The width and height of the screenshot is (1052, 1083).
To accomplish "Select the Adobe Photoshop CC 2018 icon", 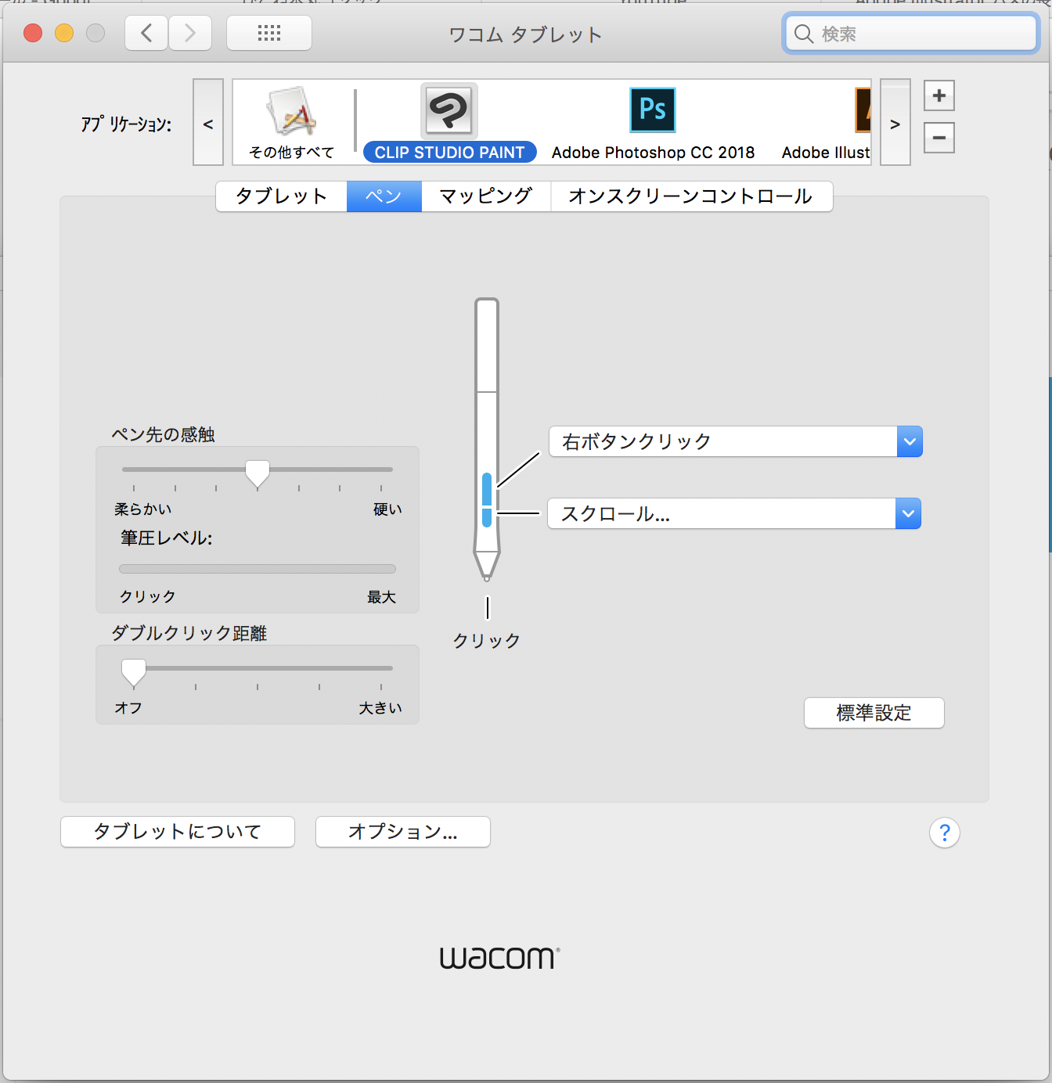I will 653,110.
